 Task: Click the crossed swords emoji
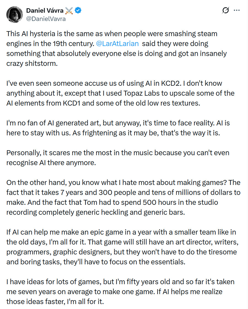[69, 11]
